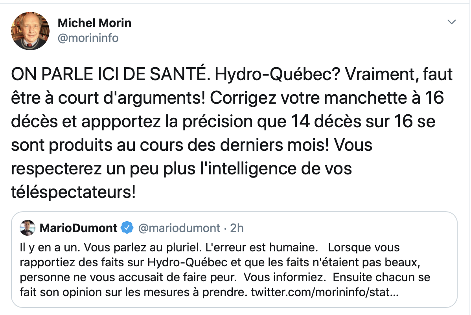
Task: Open Michel Morin display name link
Action: [x=94, y=23]
